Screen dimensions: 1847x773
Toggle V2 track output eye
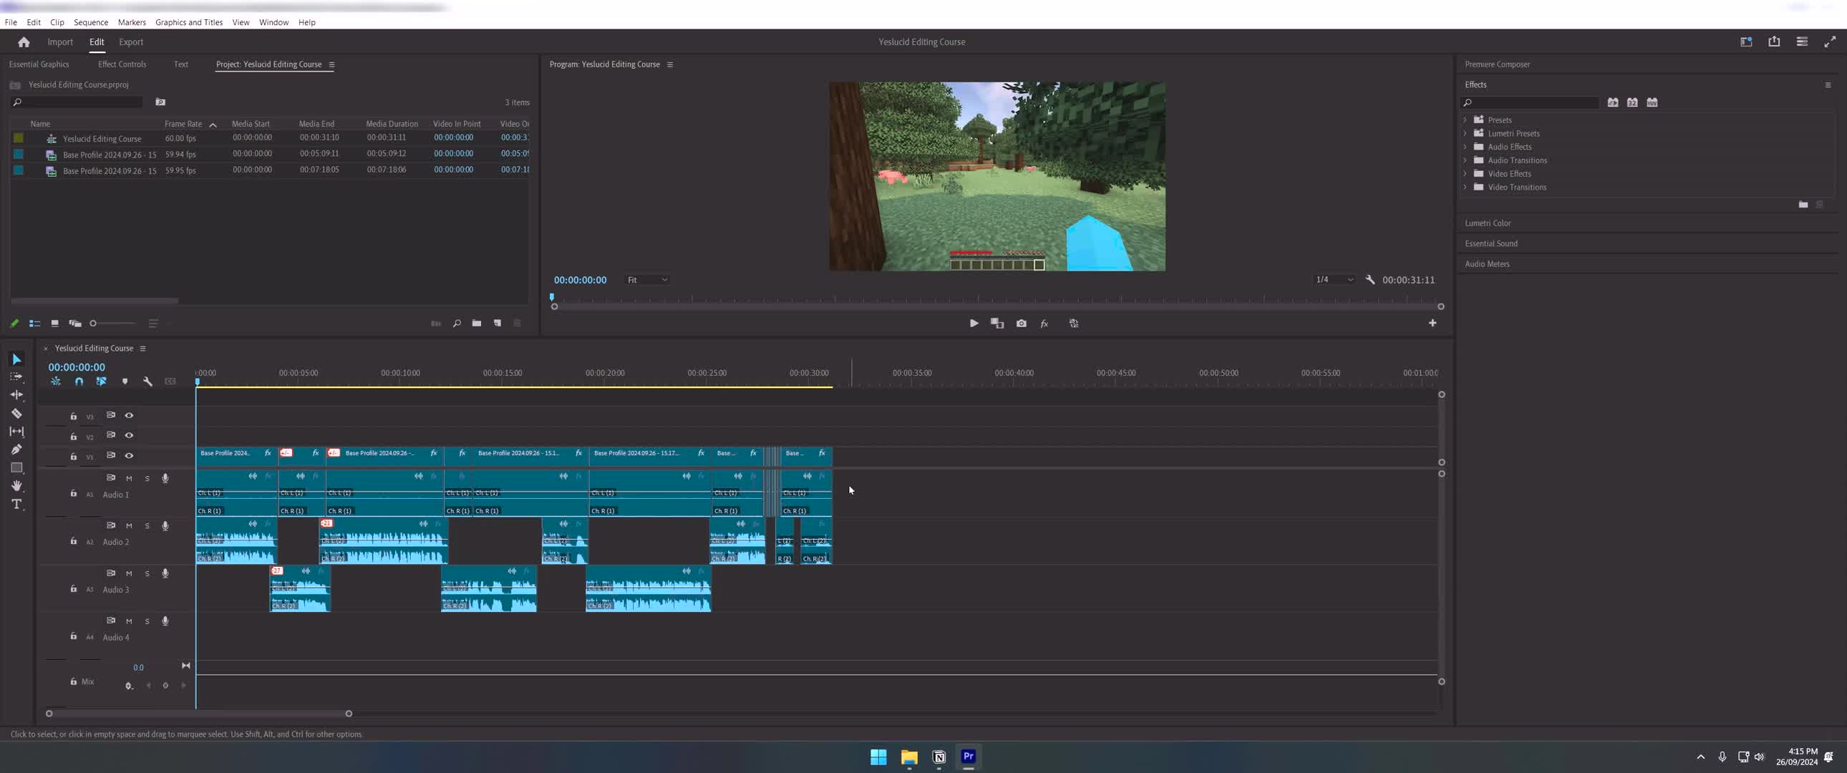[129, 435]
